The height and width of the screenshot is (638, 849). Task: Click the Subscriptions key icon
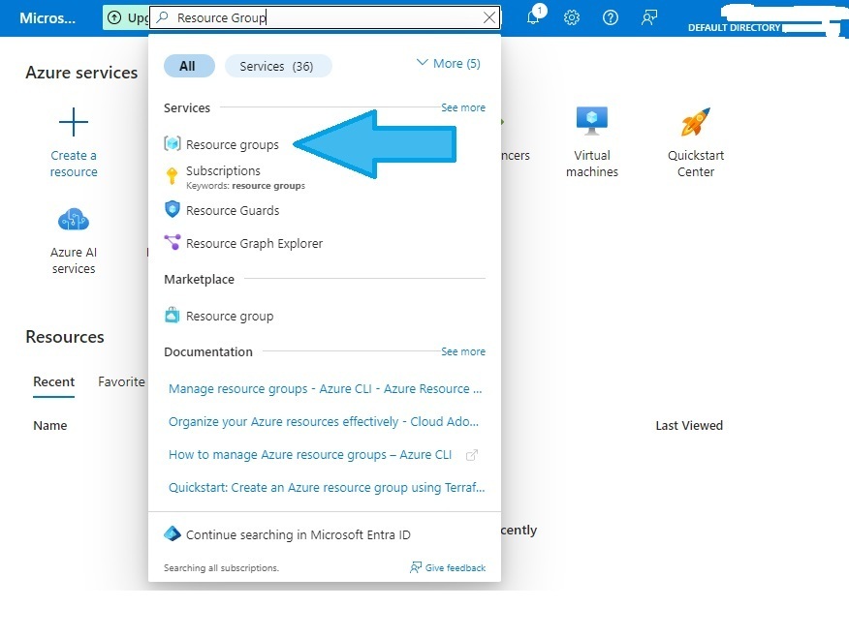point(172,176)
